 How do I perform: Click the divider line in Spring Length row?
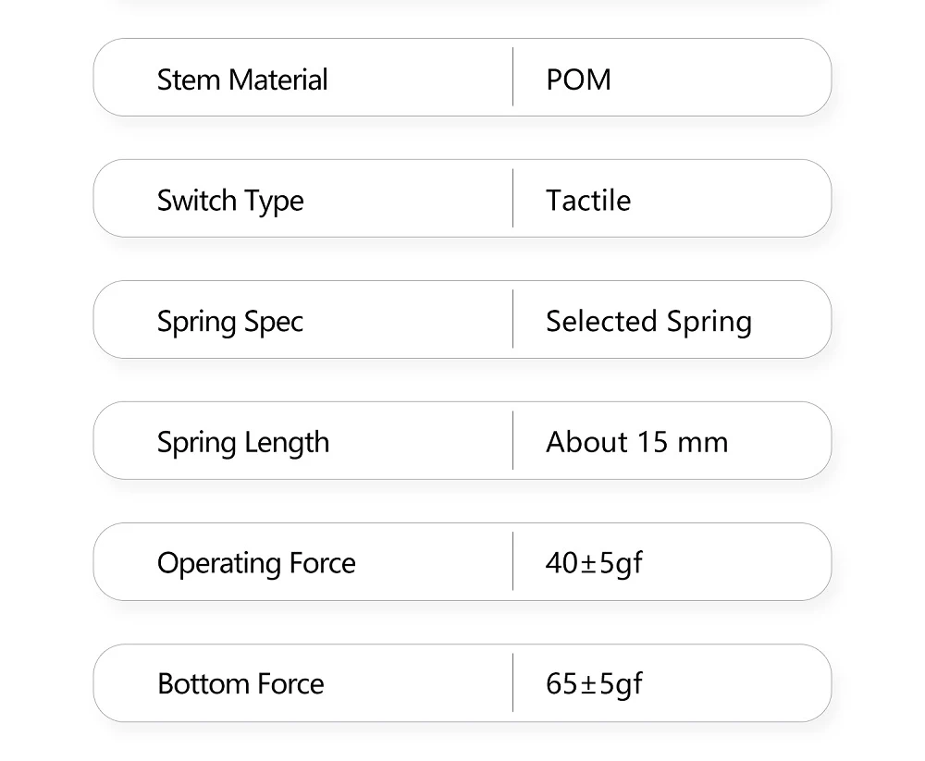click(512, 440)
